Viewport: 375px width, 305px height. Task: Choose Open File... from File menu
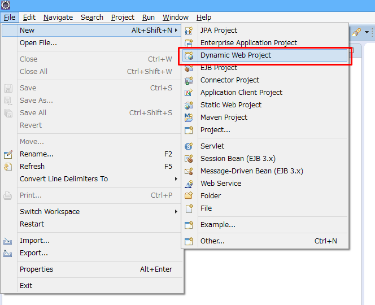91,43
